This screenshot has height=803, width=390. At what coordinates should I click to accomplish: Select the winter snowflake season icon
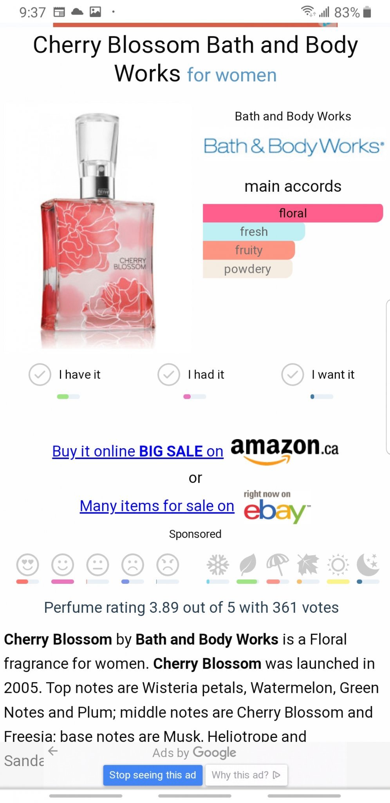coord(218,565)
